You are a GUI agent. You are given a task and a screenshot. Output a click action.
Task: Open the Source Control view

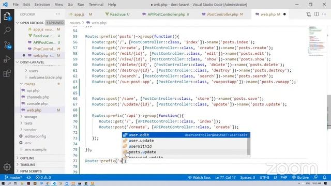7,45
